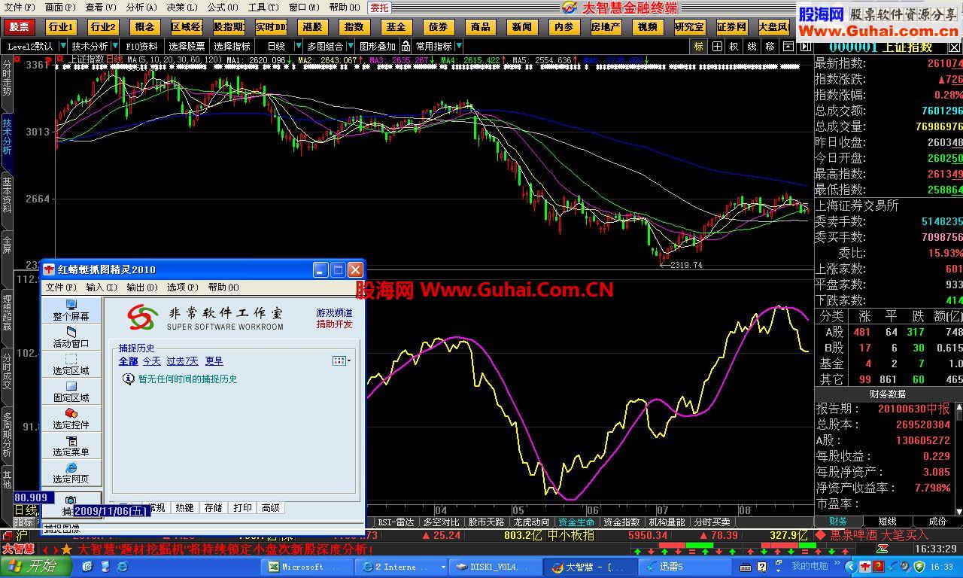Show 过去7天 capture history

click(x=182, y=361)
